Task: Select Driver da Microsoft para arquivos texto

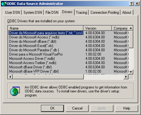Action: (46, 33)
